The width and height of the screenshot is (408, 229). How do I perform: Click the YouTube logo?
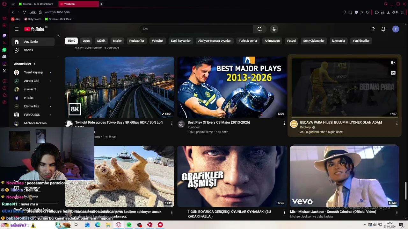point(34,29)
